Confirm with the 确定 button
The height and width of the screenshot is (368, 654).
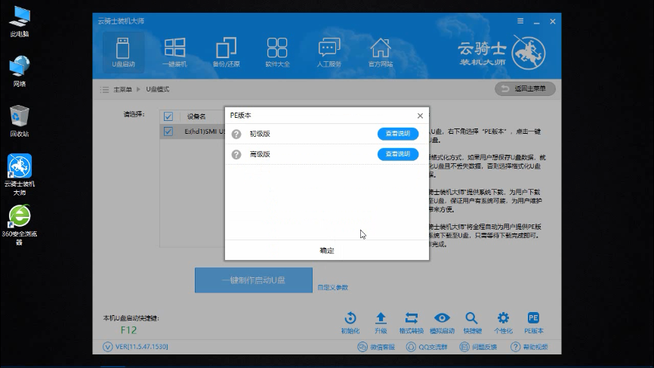(x=326, y=250)
